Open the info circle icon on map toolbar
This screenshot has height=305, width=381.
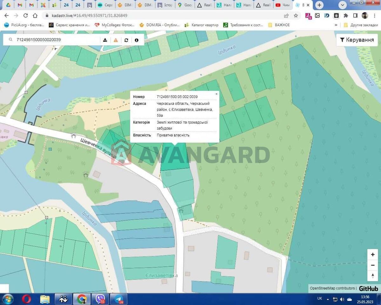137,40
